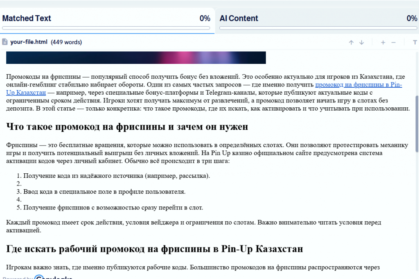Zoom out with the minus icon

click(x=394, y=42)
